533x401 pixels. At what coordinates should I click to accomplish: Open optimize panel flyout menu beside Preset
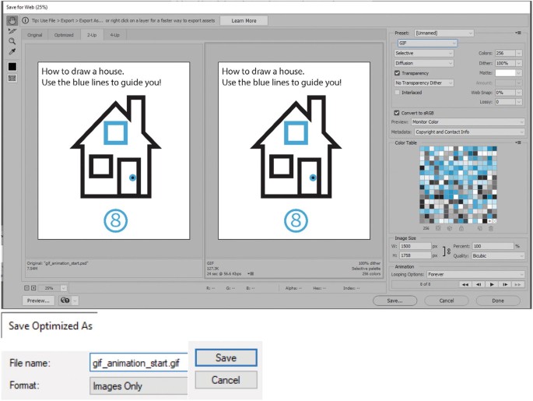point(518,33)
